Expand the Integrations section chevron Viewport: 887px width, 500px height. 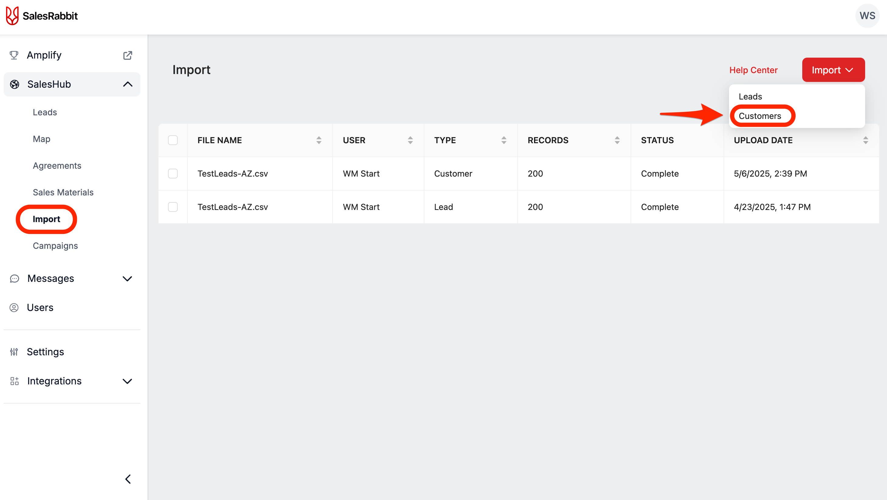pos(127,381)
